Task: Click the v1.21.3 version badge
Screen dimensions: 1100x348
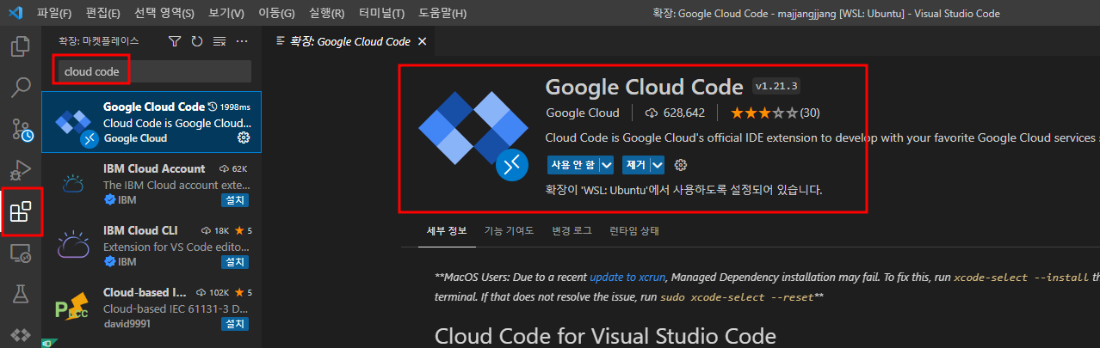Action: [x=776, y=86]
